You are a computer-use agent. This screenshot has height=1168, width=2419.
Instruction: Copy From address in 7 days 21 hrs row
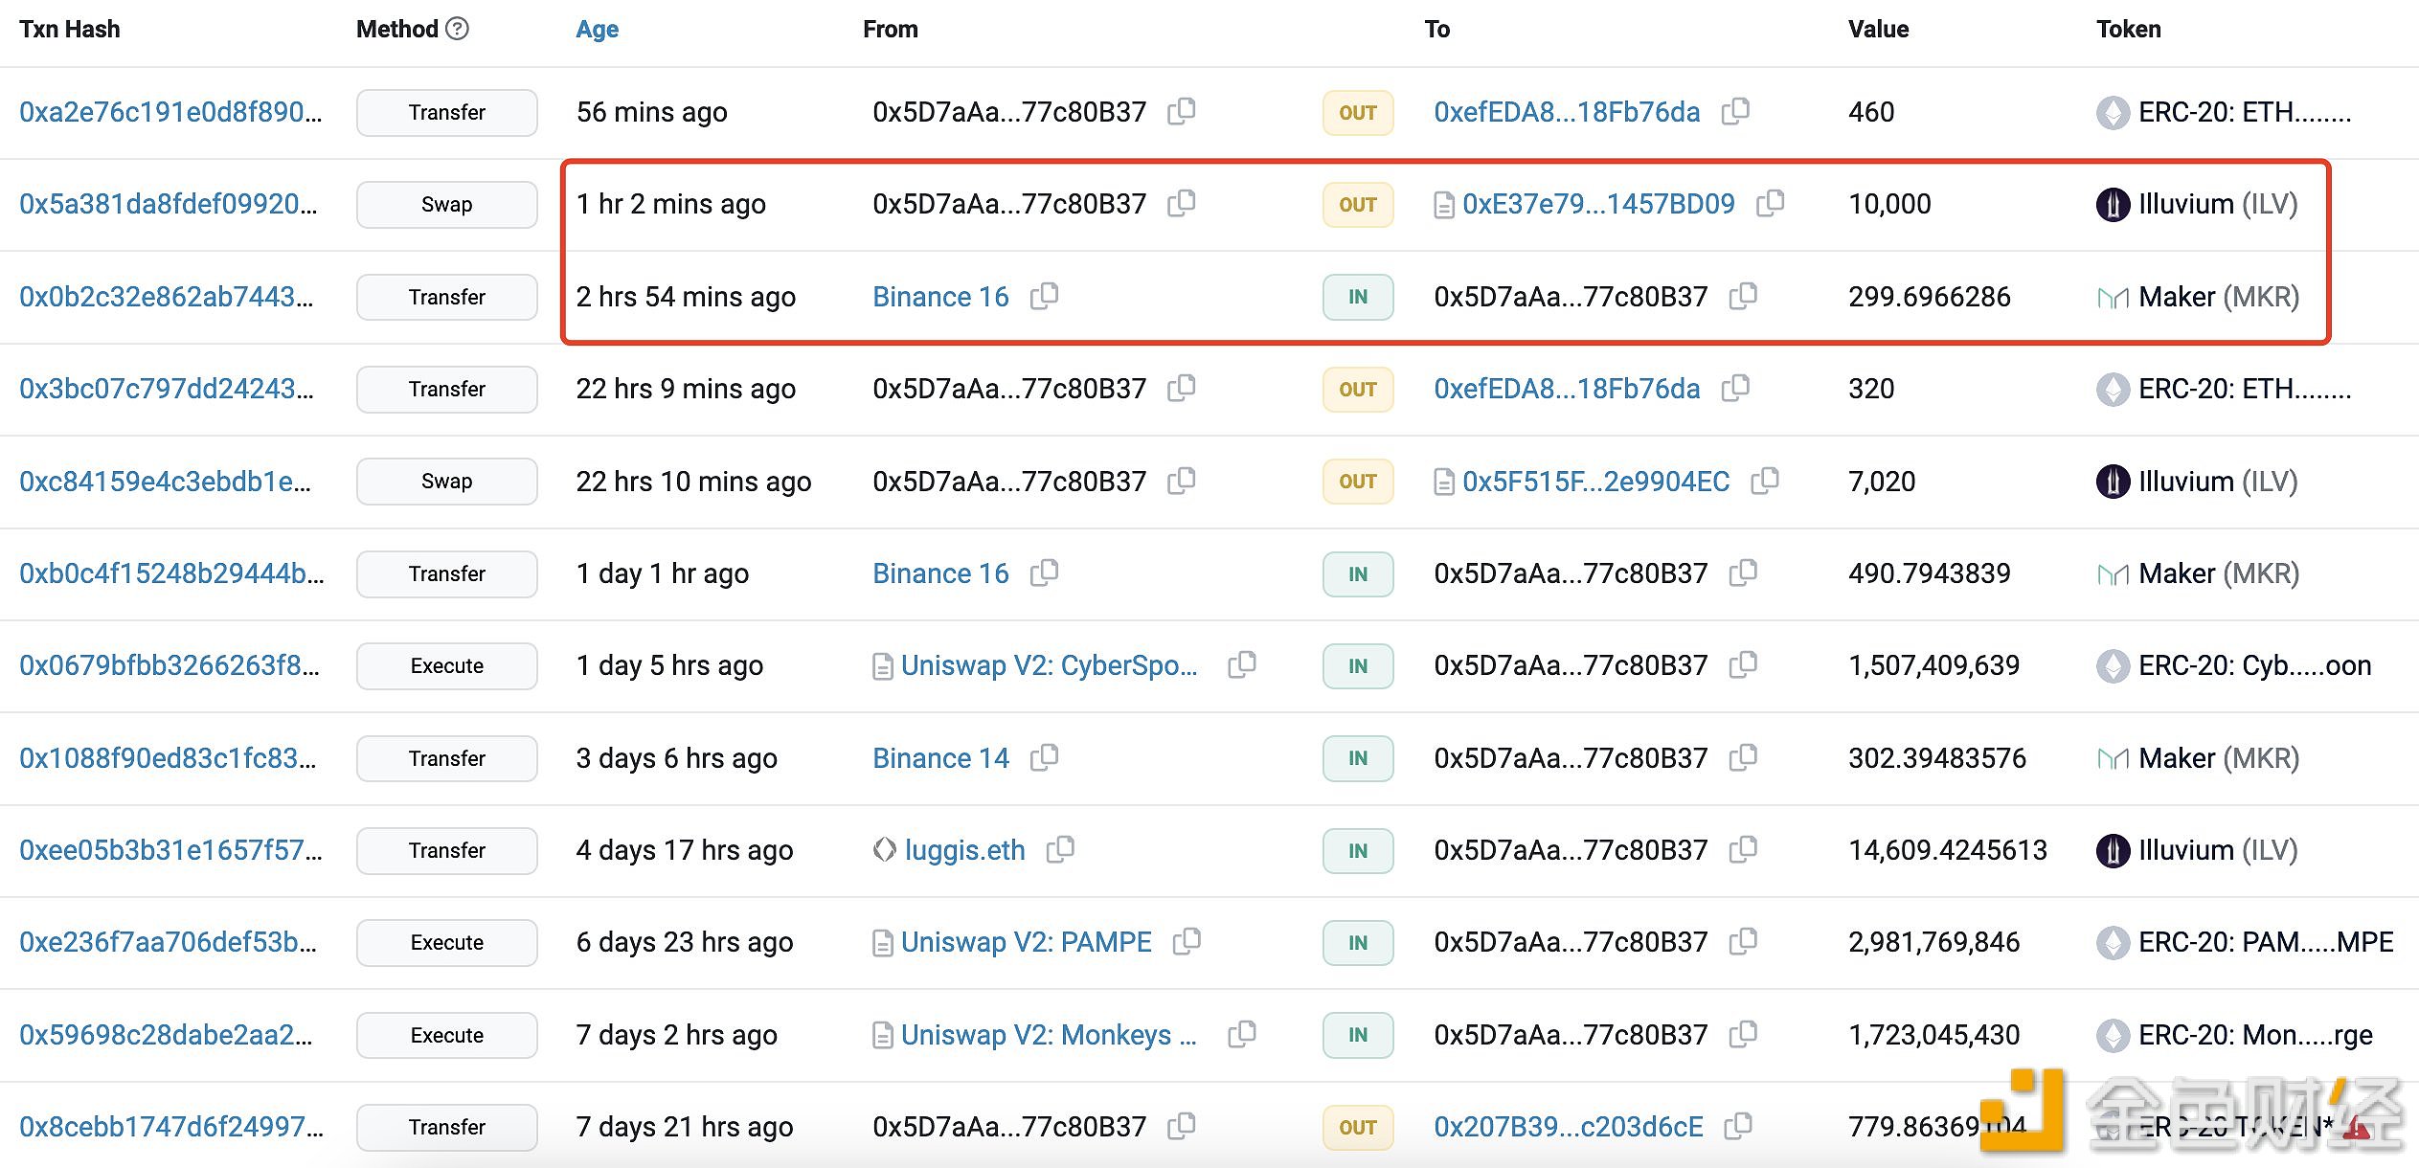(1182, 1126)
